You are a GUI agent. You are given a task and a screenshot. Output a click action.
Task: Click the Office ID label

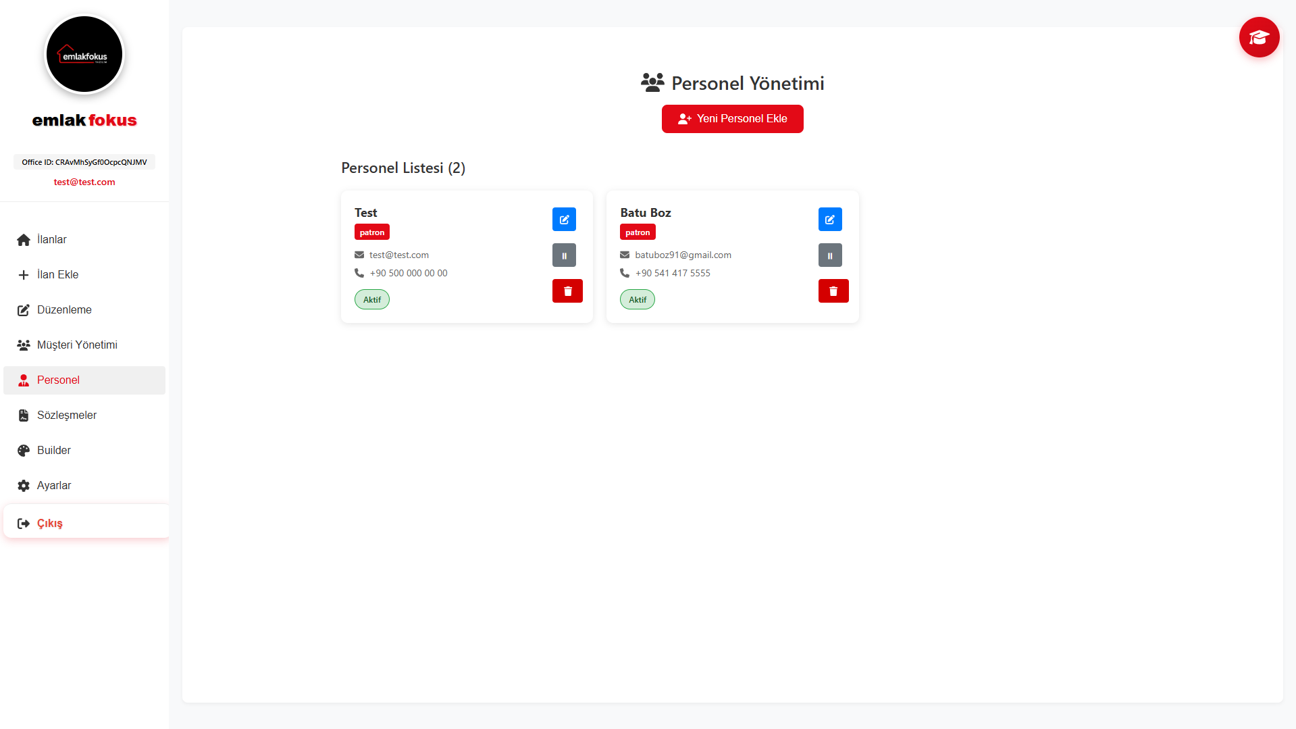pos(84,162)
